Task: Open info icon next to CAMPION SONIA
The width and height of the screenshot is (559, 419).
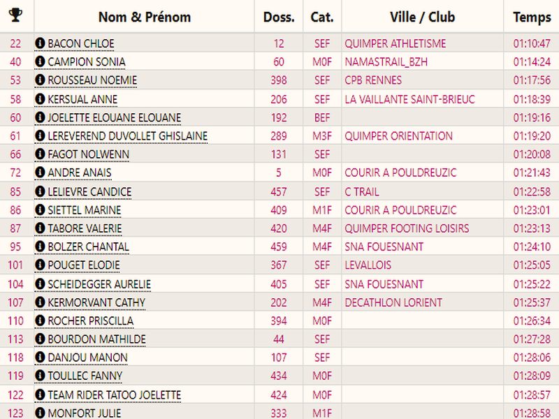Action: tap(40, 62)
